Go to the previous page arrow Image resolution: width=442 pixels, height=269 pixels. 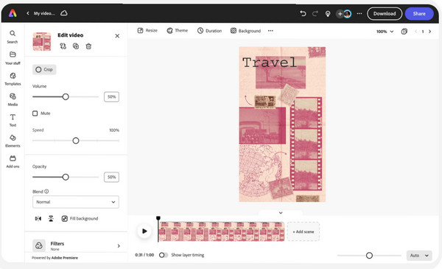pyautogui.click(x=415, y=32)
